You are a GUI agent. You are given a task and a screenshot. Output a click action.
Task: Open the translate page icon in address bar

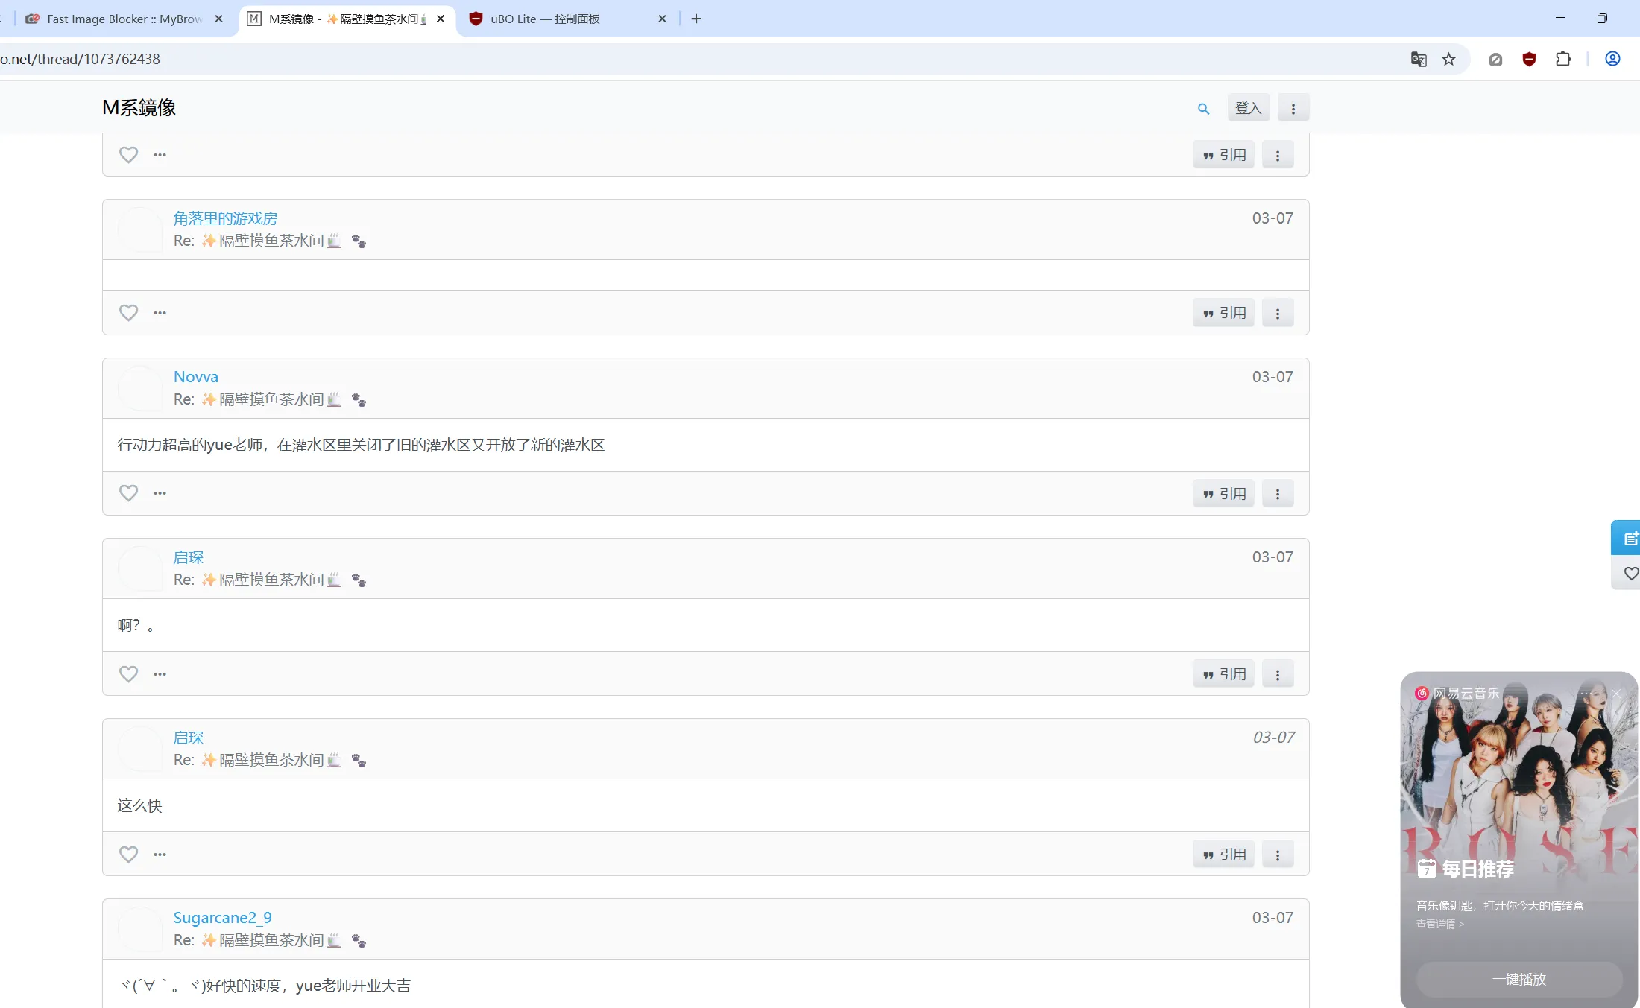click(1419, 59)
